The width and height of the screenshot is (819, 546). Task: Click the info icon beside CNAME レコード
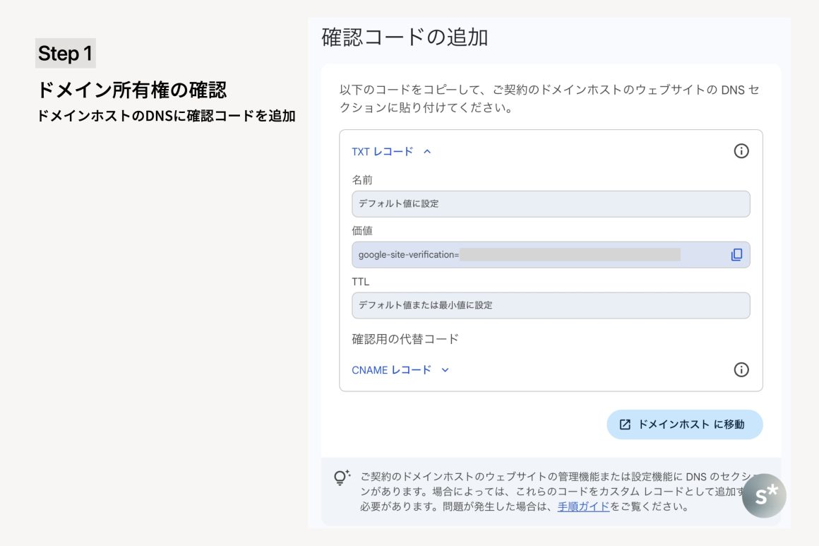[741, 369]
